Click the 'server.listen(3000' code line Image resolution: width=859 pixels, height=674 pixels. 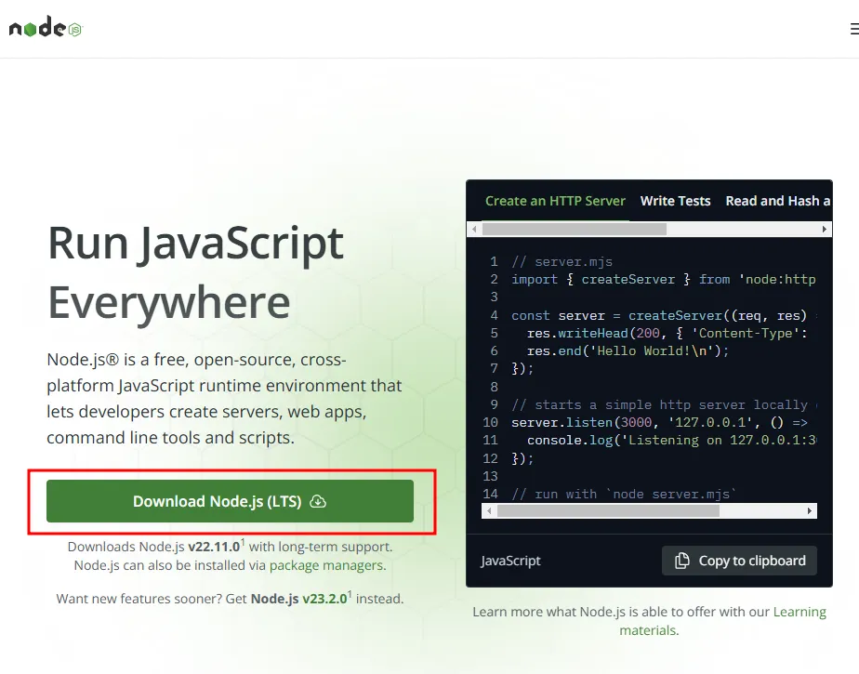[x=659, y=422]
